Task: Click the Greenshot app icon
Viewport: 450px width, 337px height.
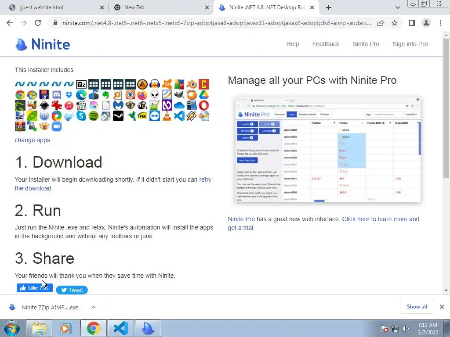Action: 20,105
